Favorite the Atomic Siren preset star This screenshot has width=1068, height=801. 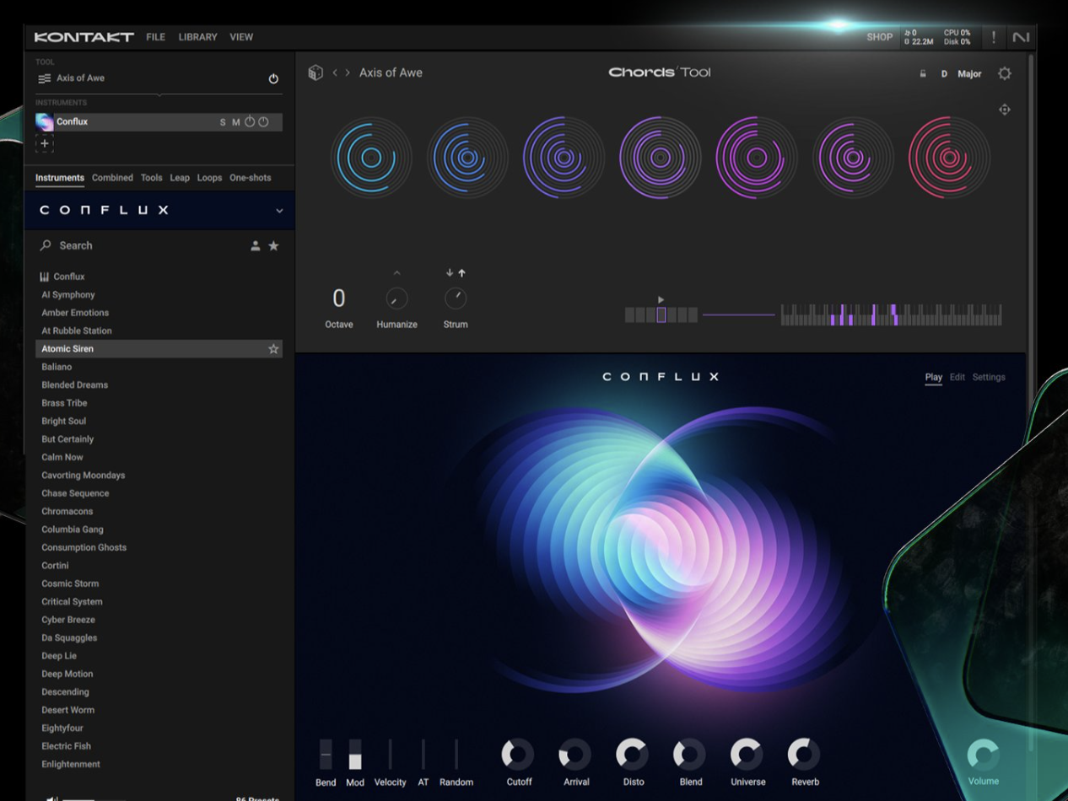tap(273, 349)
